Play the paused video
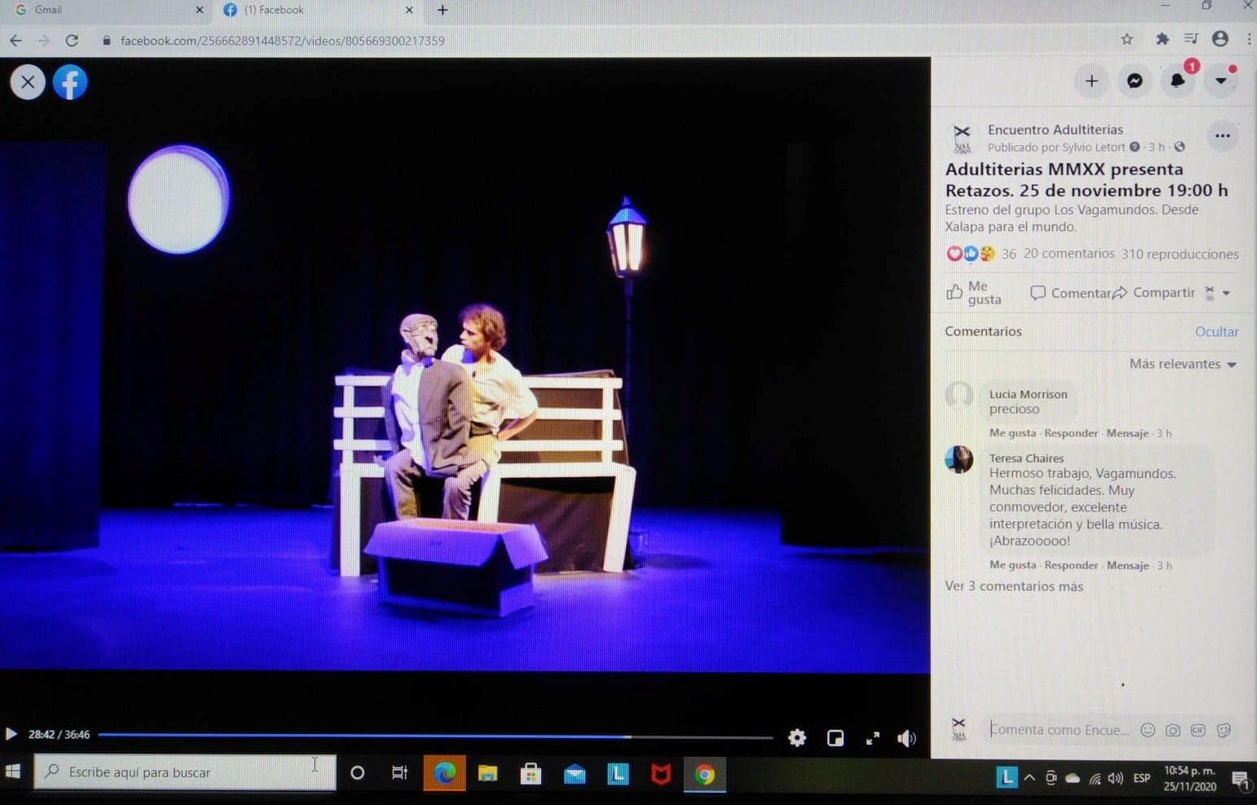1257x805 pixels. pyautogui.click(x=11, y=734)
